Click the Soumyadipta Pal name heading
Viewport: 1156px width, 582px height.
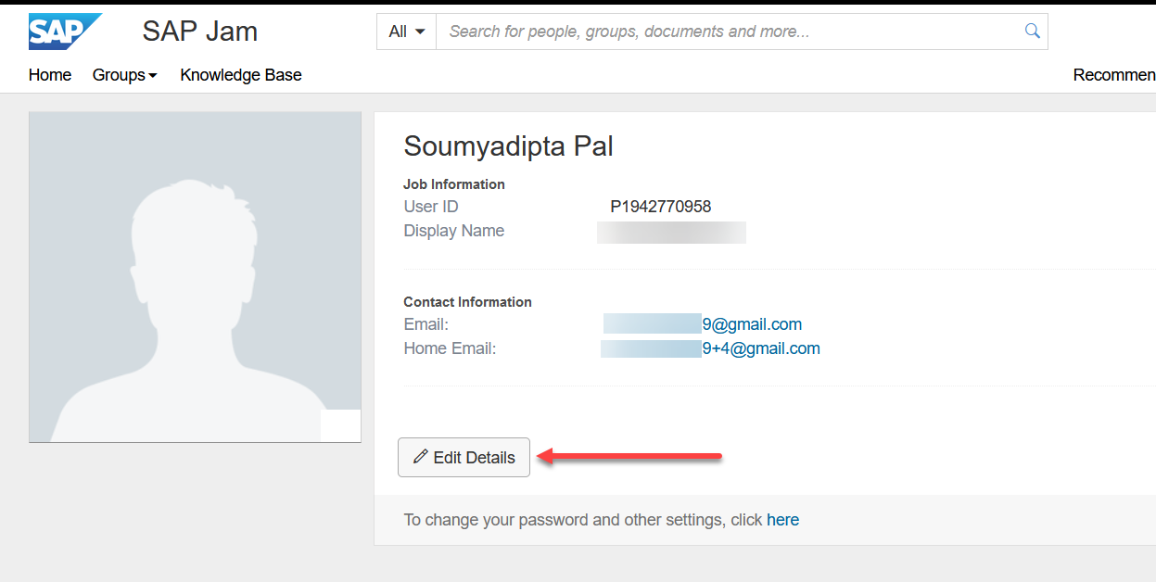tap(508, 146)
